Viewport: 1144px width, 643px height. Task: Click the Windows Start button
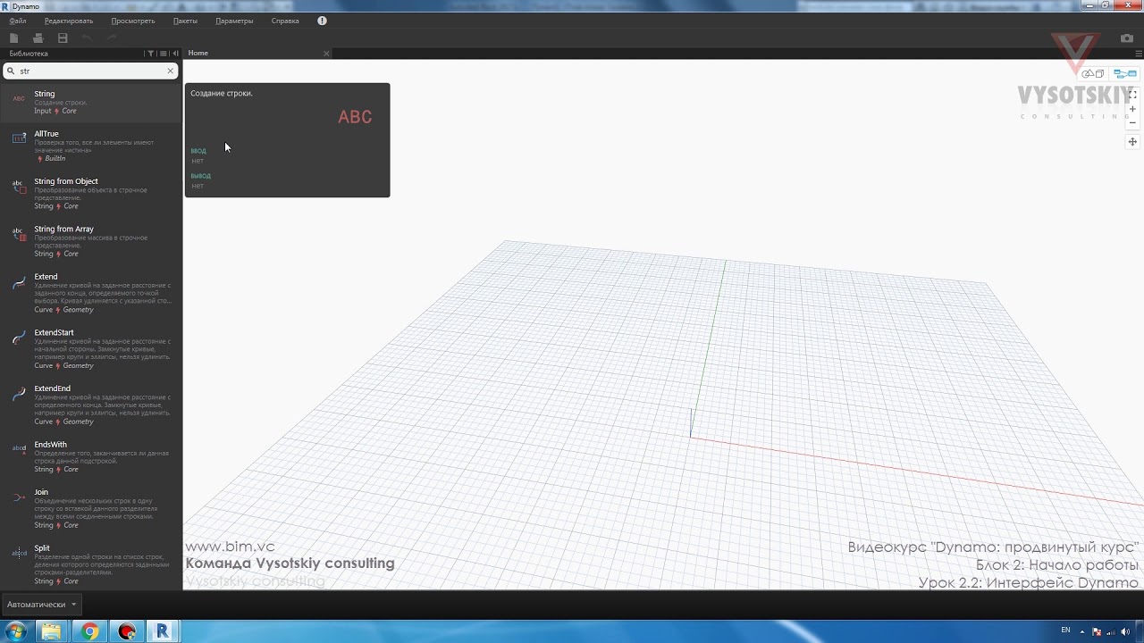pos(15,631)
